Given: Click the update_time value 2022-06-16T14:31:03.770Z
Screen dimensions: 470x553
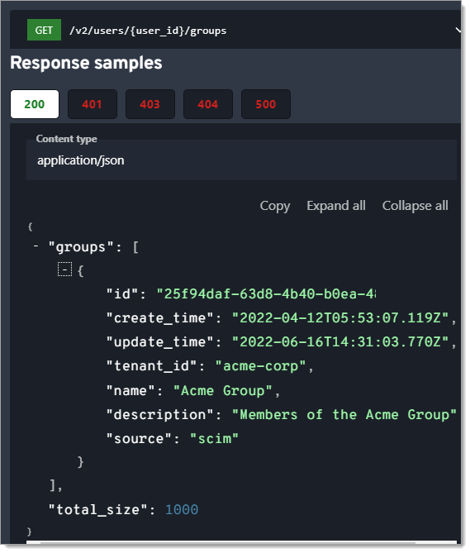Looking at the screenshot, I should [x=340, y=342].
